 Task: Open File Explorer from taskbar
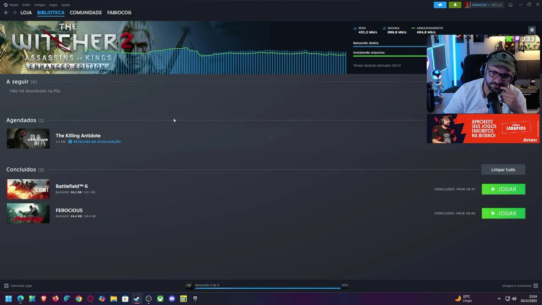[113, 299]
